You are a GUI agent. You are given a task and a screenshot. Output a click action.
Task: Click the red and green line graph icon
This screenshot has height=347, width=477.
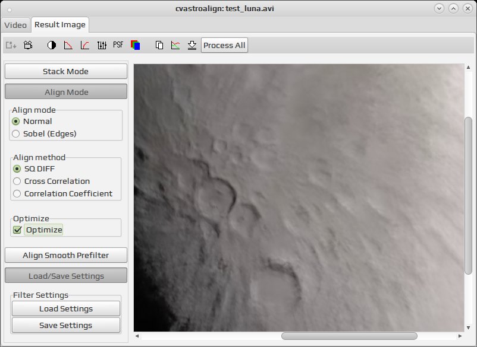click(175, 45)
